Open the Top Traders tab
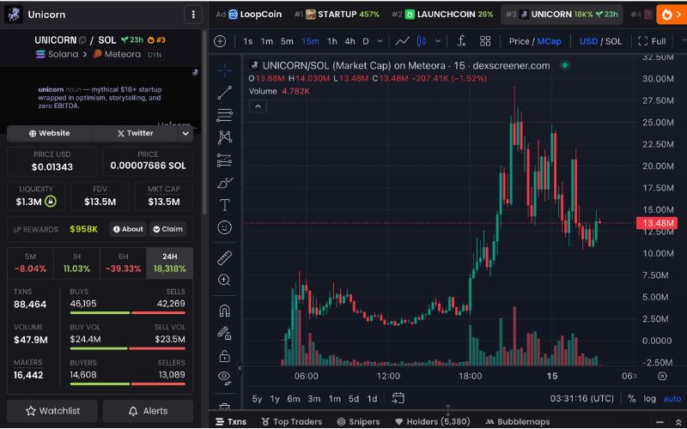Image resolution: width=687 pixels, height=429 pixels. [292, 421]
